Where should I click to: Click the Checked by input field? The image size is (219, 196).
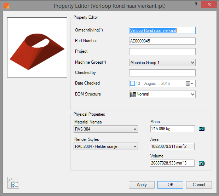162,73
